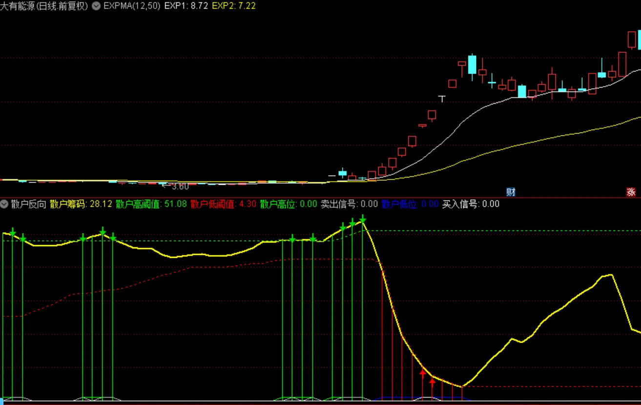
Task: Click the 涨 marker icon at right edge
Action: (x=631, y=192)
